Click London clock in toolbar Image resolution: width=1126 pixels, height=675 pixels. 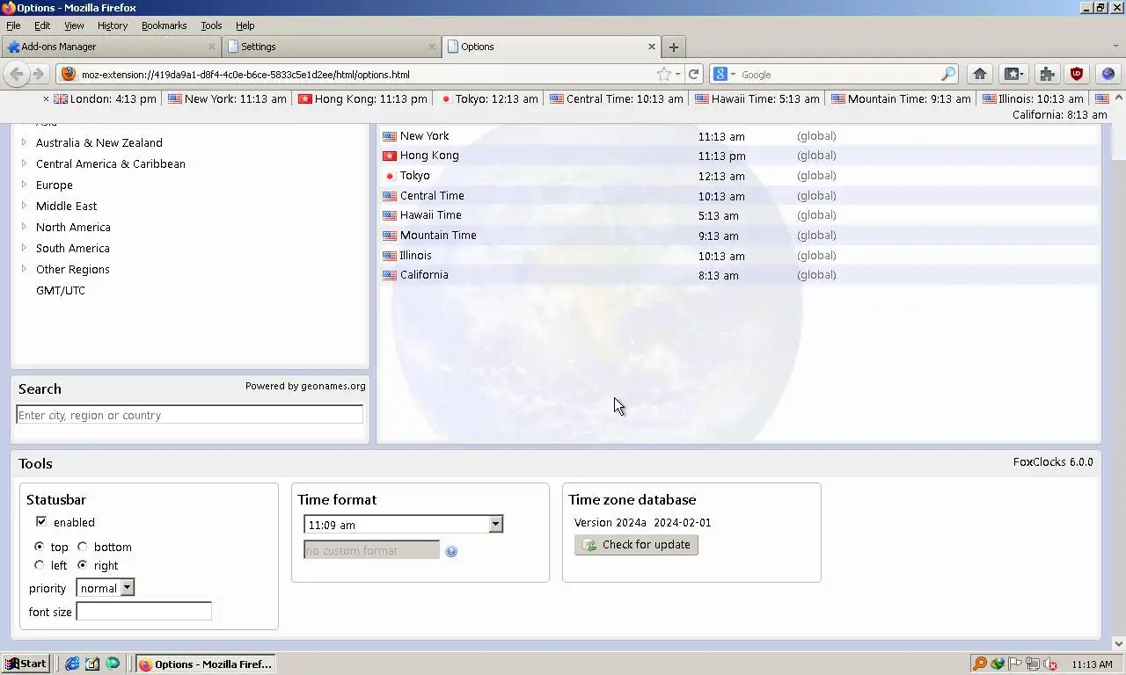[x=106, y=99]
